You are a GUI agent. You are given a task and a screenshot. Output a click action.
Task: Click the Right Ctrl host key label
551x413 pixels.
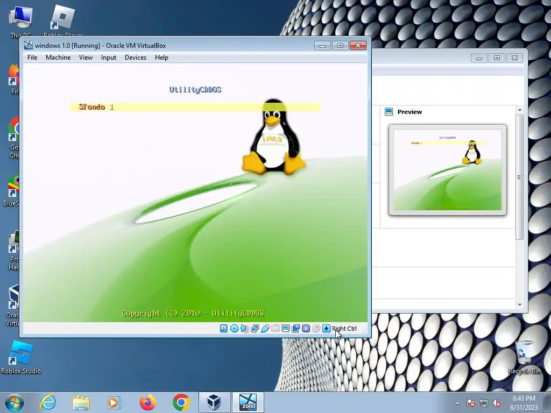click(x=344, y=329)
